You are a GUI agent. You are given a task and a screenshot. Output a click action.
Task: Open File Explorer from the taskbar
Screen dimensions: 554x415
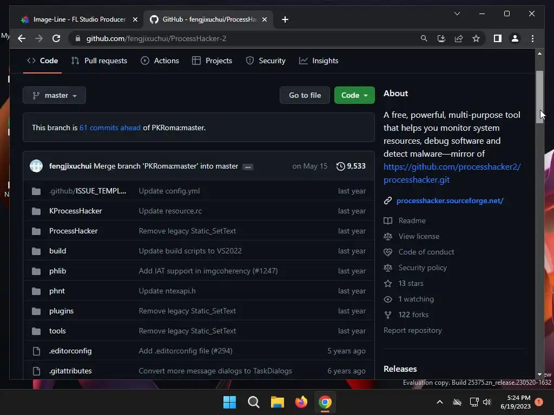[x=278, y=402]
